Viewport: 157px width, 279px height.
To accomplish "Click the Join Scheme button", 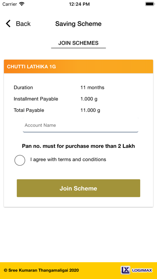I will click(x=78, y=188).
